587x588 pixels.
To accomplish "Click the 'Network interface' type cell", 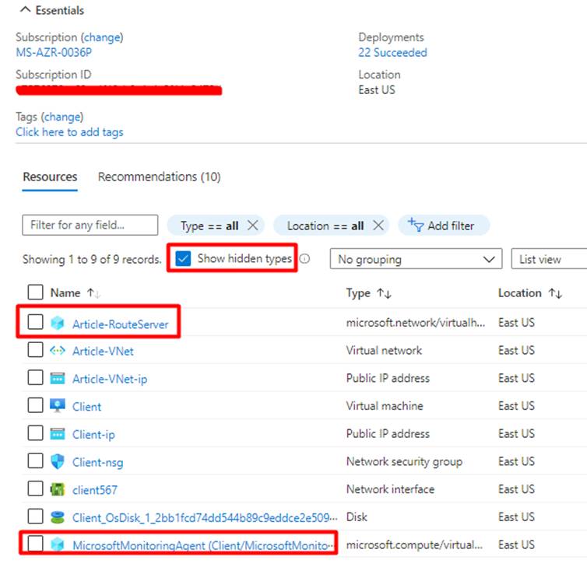I will click(x=390, y=489).
